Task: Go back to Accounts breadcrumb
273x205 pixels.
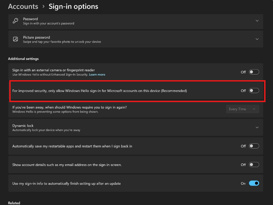Action: (23, 6)
